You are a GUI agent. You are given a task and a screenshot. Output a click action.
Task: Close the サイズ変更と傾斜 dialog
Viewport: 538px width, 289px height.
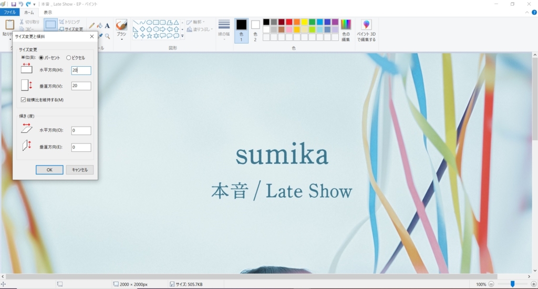92,36
